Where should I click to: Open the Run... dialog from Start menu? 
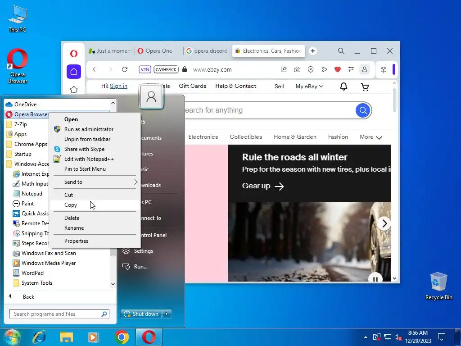point(140,267)
